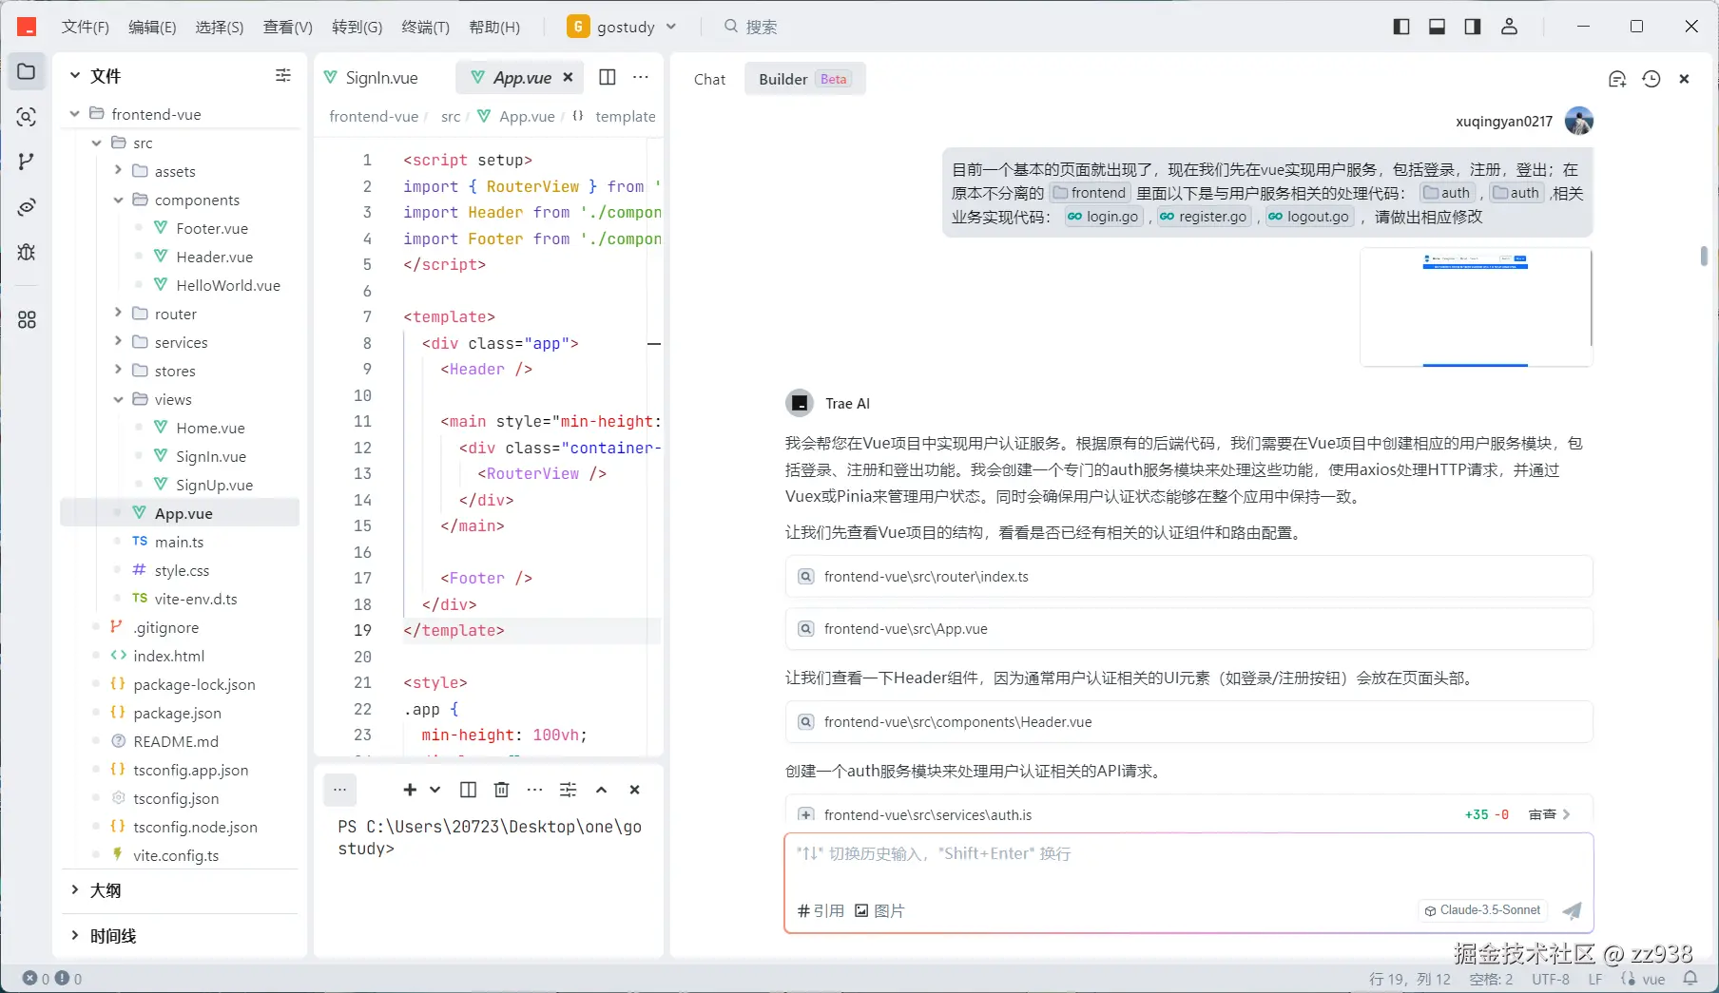The width and height of the screenshot is (1719, 993).
Task: Open the 编辑(E) menu
Action: coord(152,27)
